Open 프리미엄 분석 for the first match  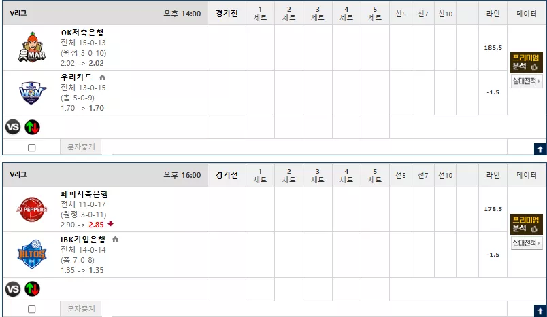[527, 62]
